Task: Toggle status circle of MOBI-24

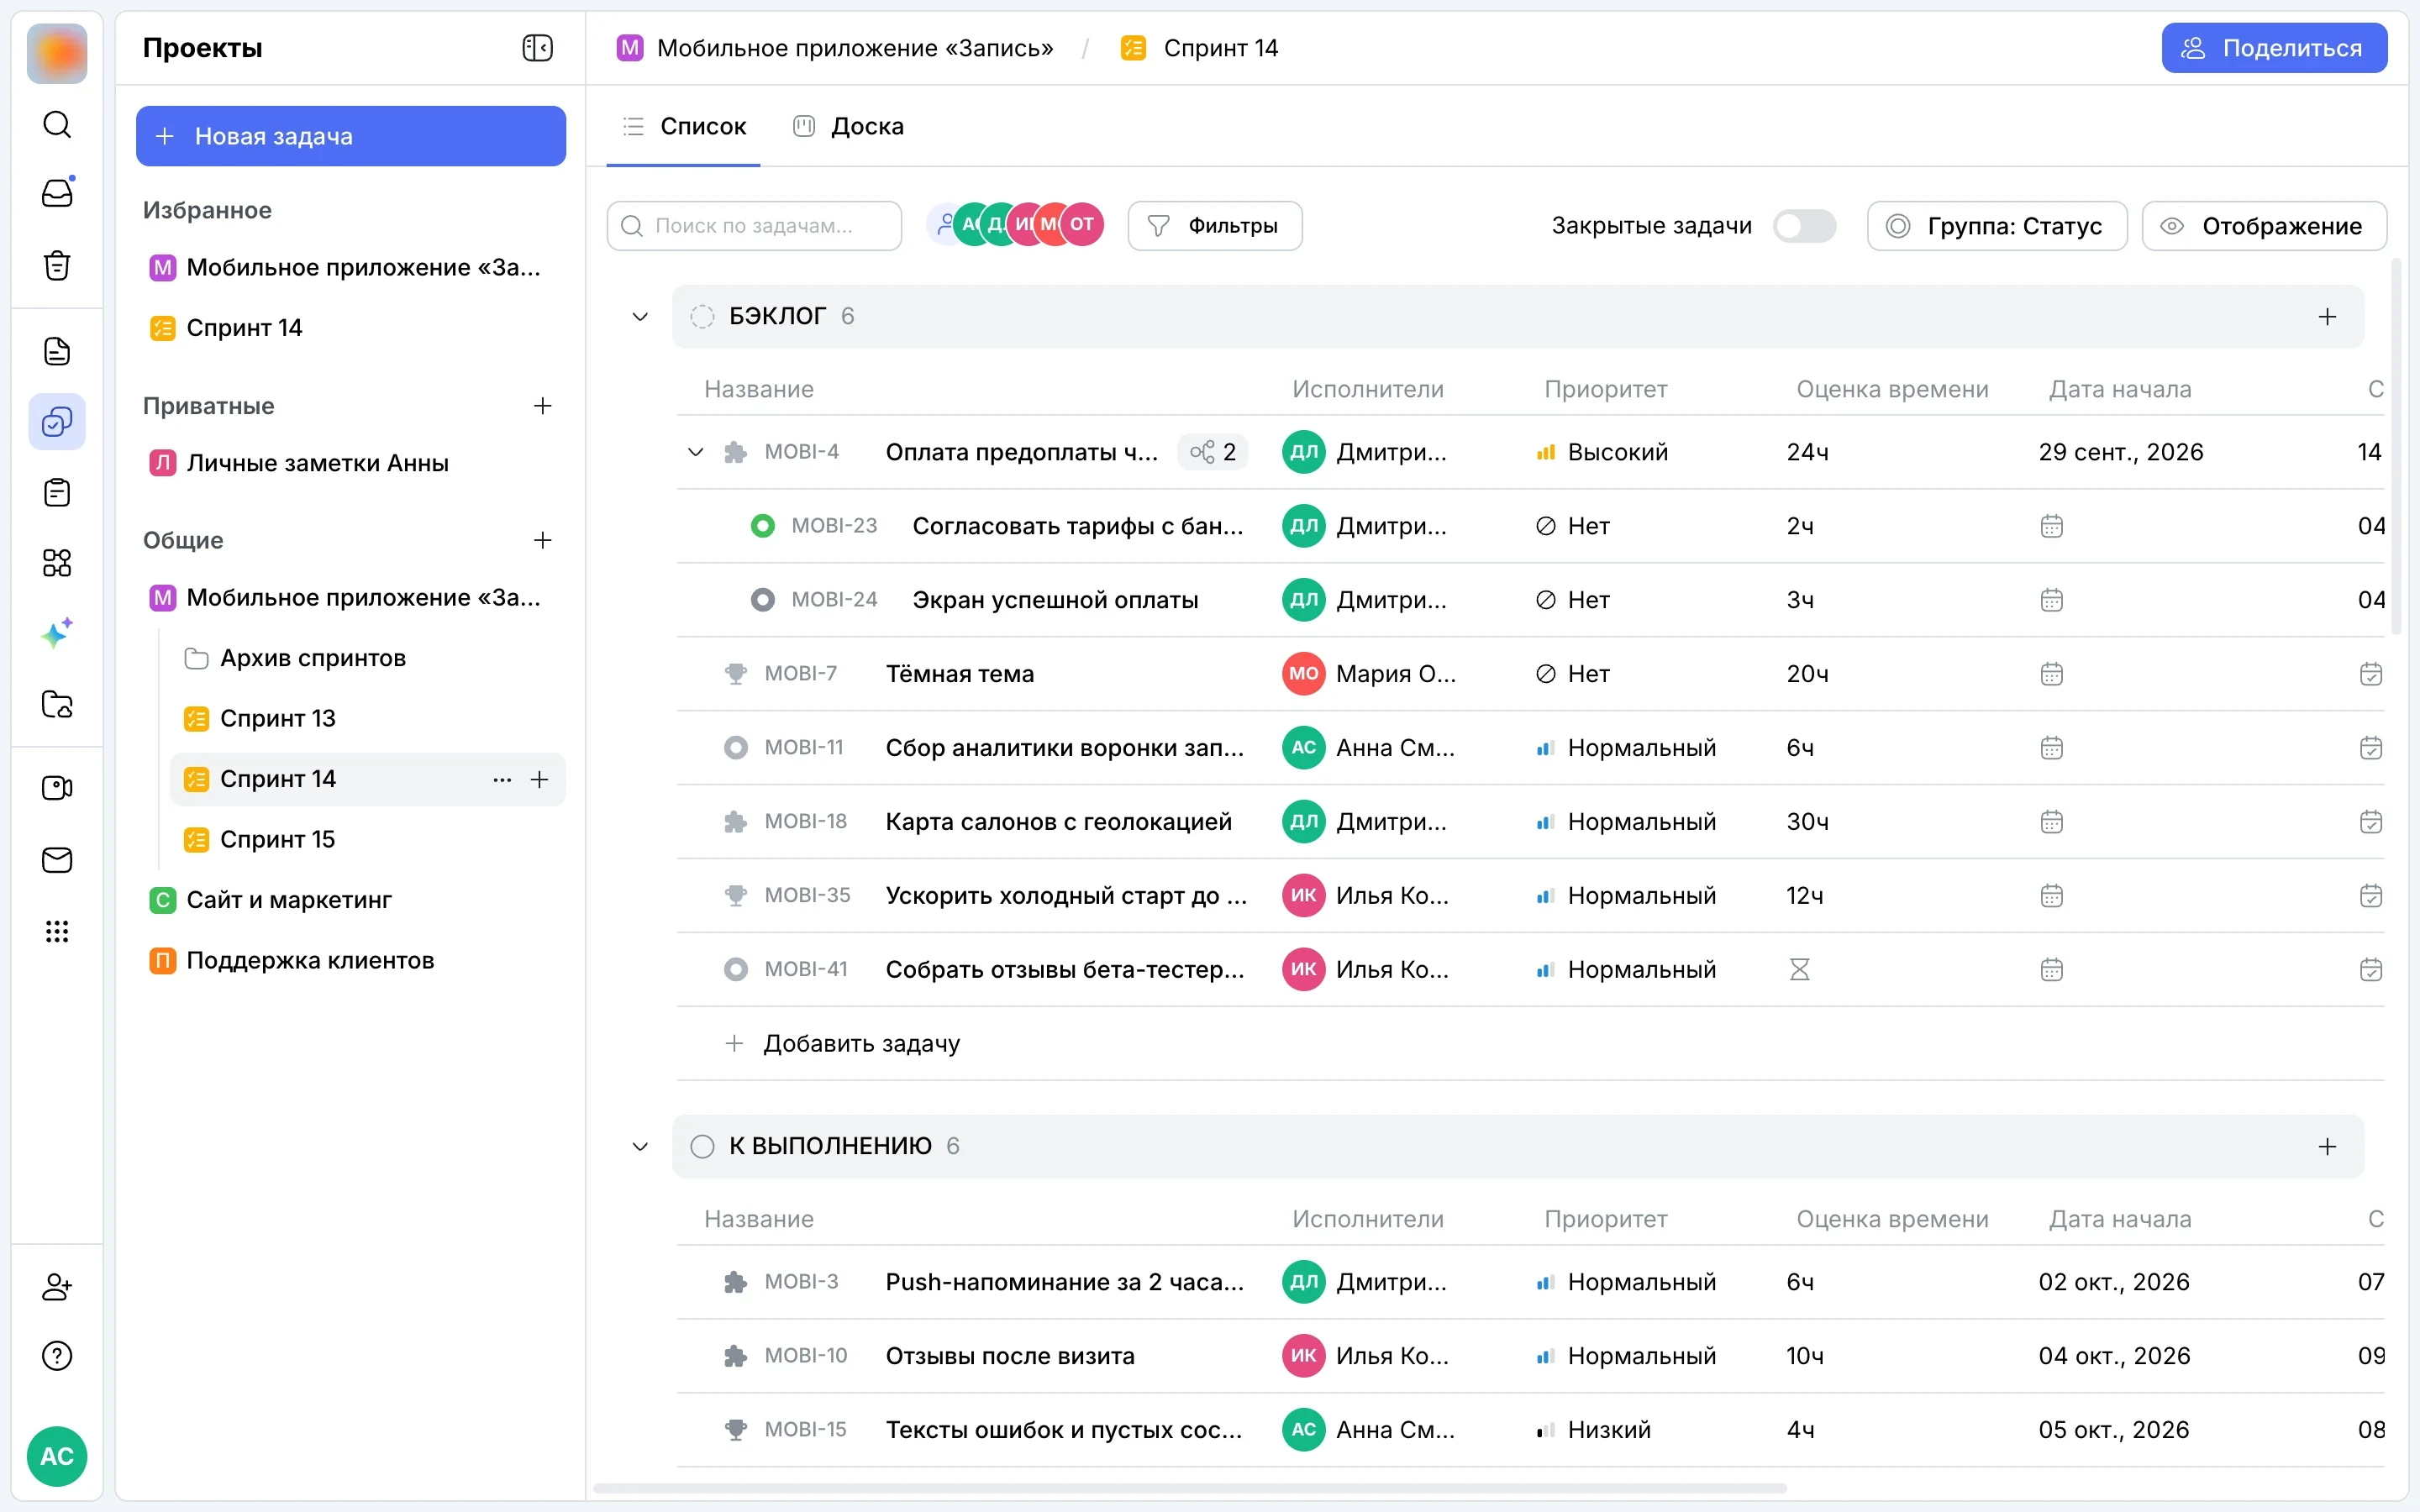Action: [x=763, y=600]
